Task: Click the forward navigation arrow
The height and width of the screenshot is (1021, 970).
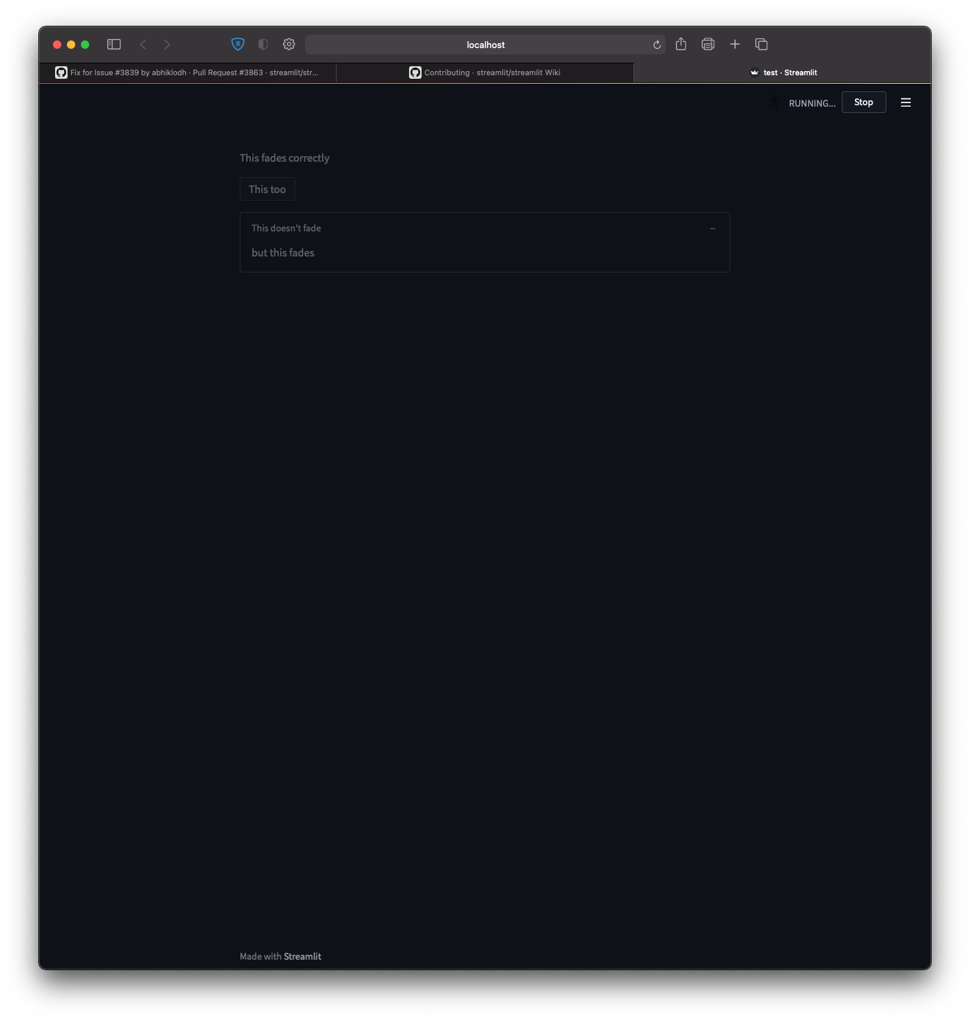Action: pyautogui.click(x=167, y=44)
